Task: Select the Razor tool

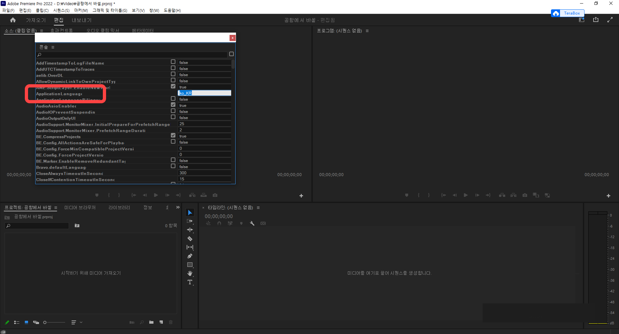Action: tap(190, 238)
